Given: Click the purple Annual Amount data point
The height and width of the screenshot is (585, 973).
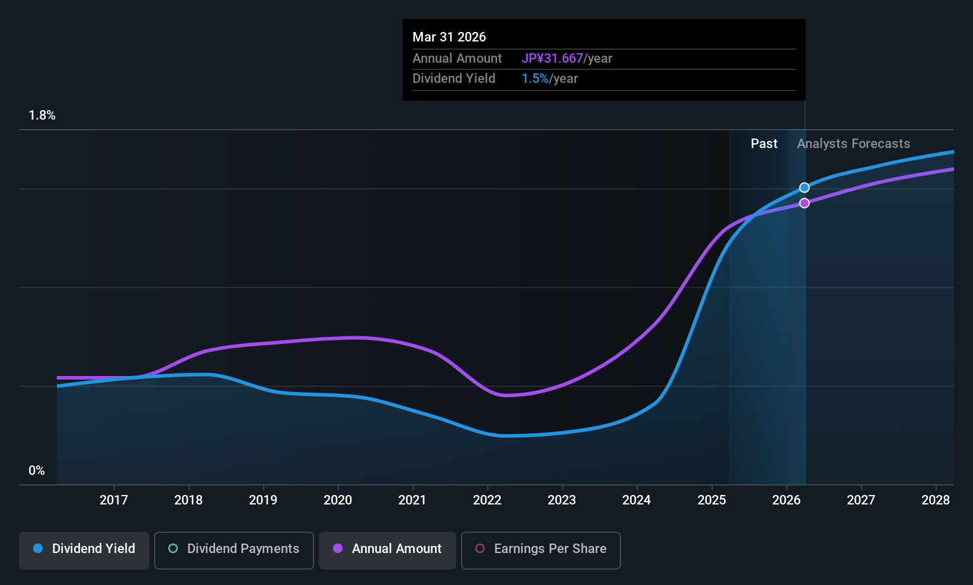Looking at the screenshot, I should (x=804, y=203).
